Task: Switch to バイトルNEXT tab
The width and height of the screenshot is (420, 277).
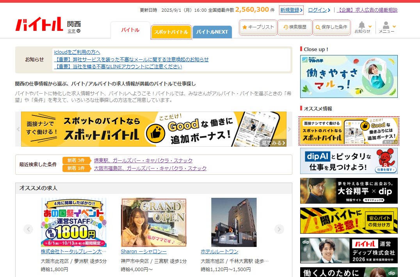Action: 212,32
